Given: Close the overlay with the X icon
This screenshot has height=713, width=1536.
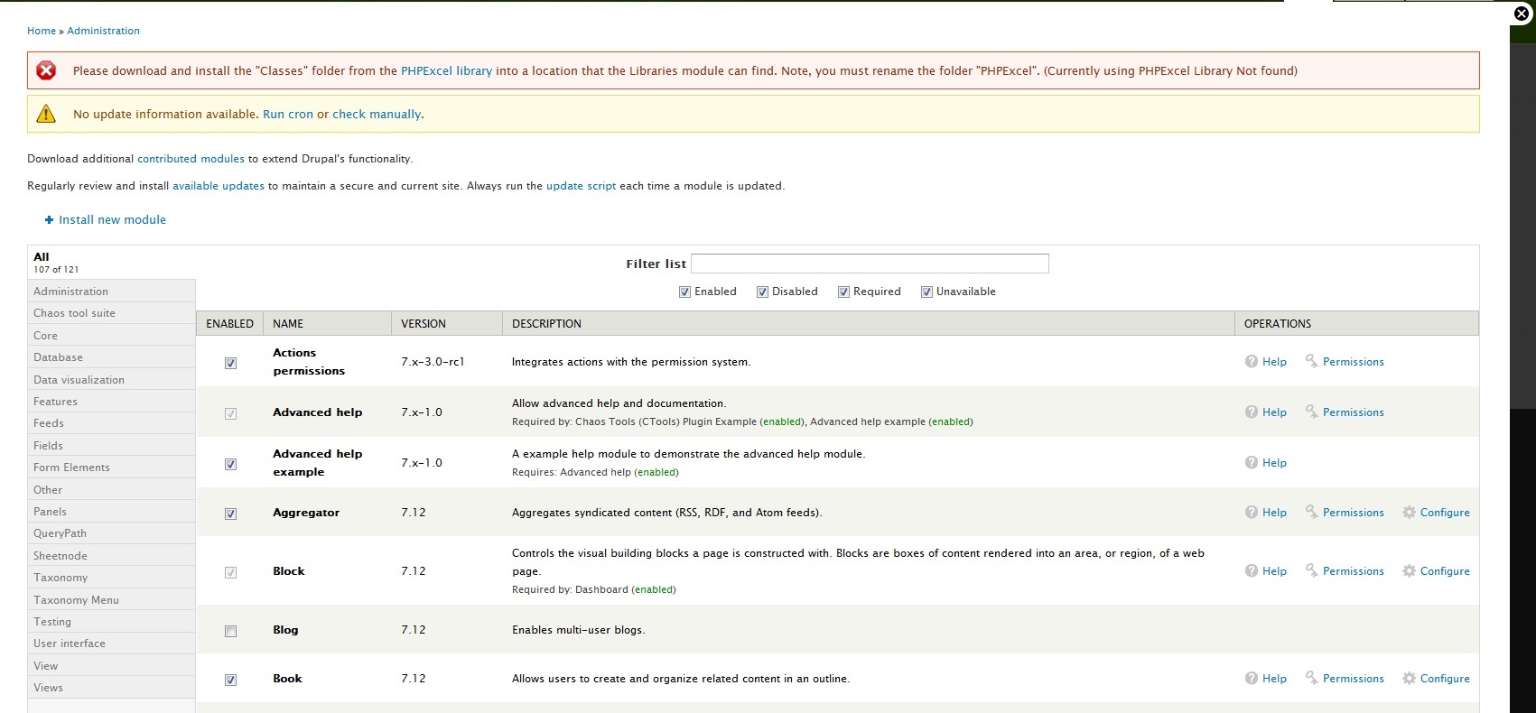Looking at the screenshot, I should pos(1522,14).
